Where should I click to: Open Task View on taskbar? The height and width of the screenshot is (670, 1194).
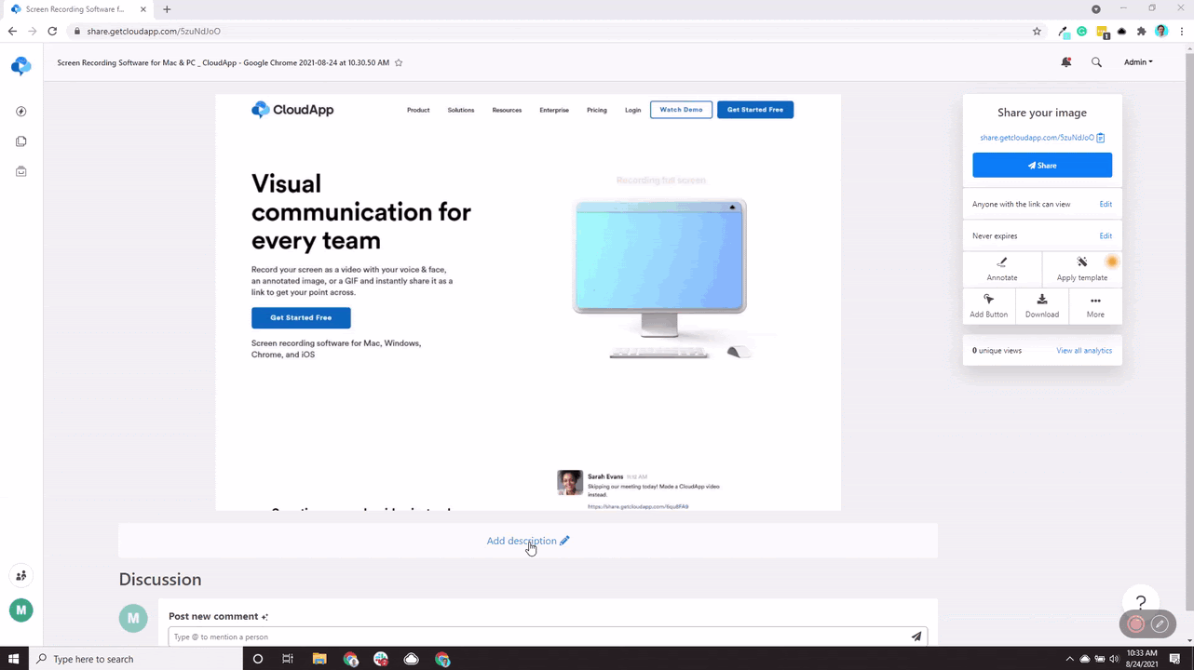288,659
